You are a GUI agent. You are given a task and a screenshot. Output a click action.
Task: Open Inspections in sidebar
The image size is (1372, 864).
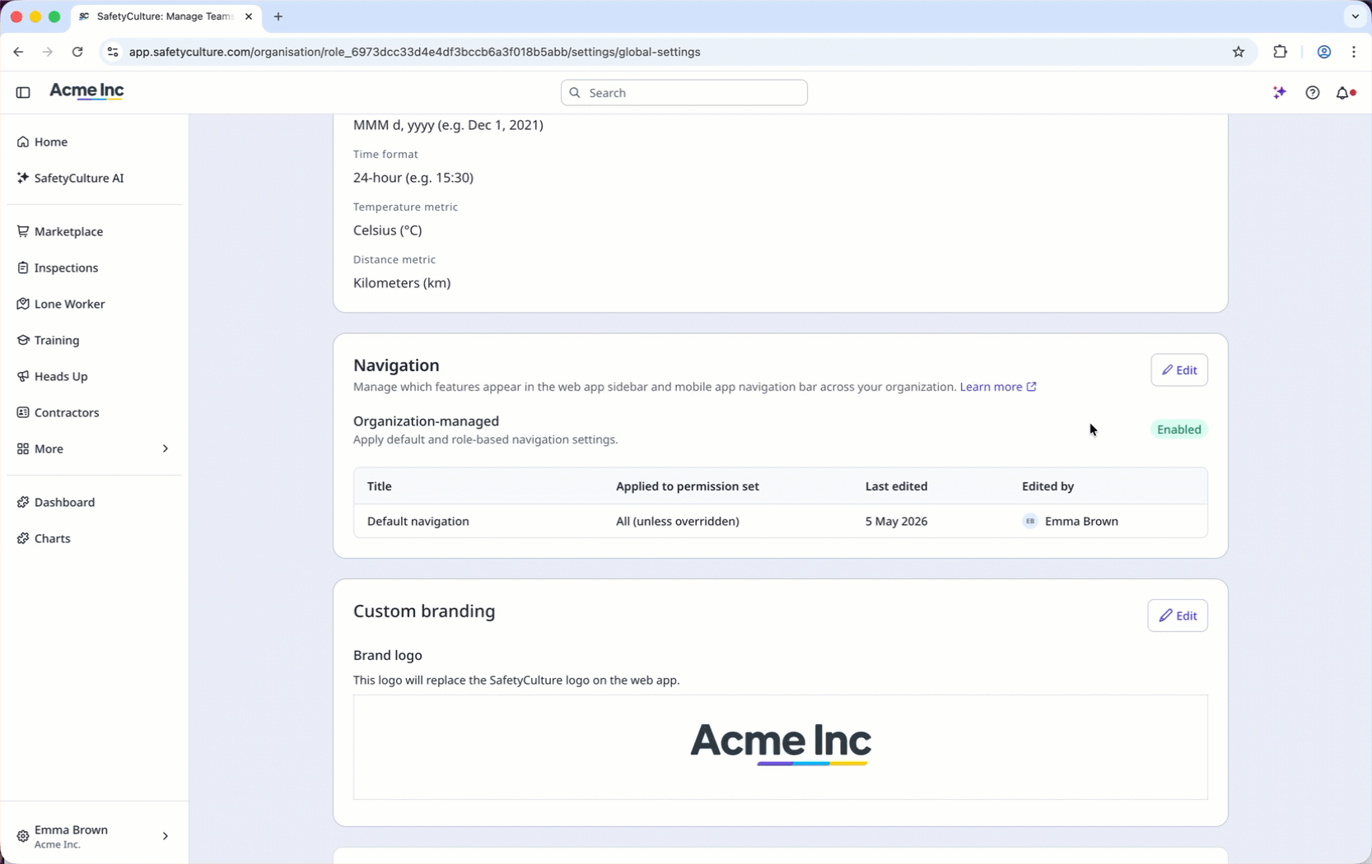pos(94,267)
